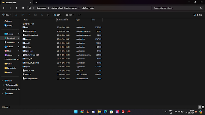Click Downloads breadcrumb in address bar
The image size is (205, 115).
(41, 8)
